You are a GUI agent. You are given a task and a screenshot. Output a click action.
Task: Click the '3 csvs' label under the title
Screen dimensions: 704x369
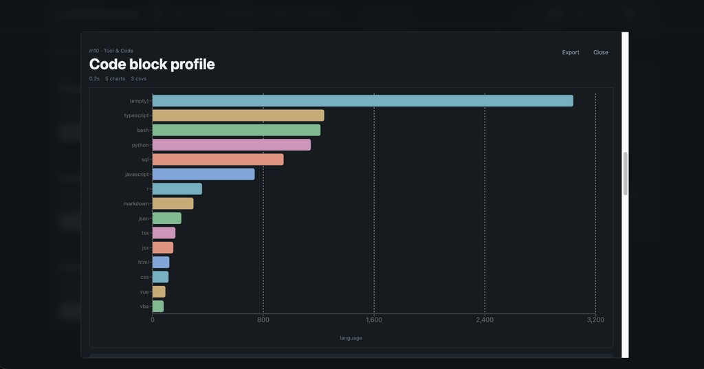click(x=138, y=79)
